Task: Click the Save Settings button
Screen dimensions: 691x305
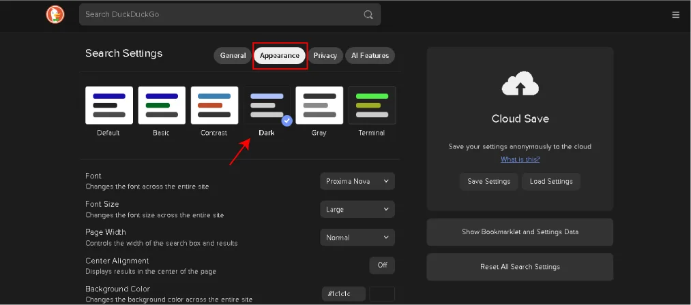Action: click(x=488, y=181)
